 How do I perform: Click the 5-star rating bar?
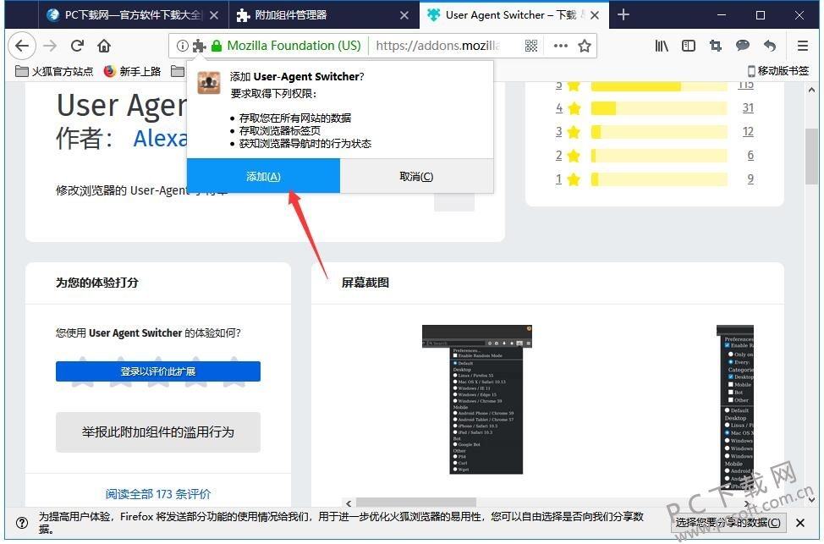659,85
